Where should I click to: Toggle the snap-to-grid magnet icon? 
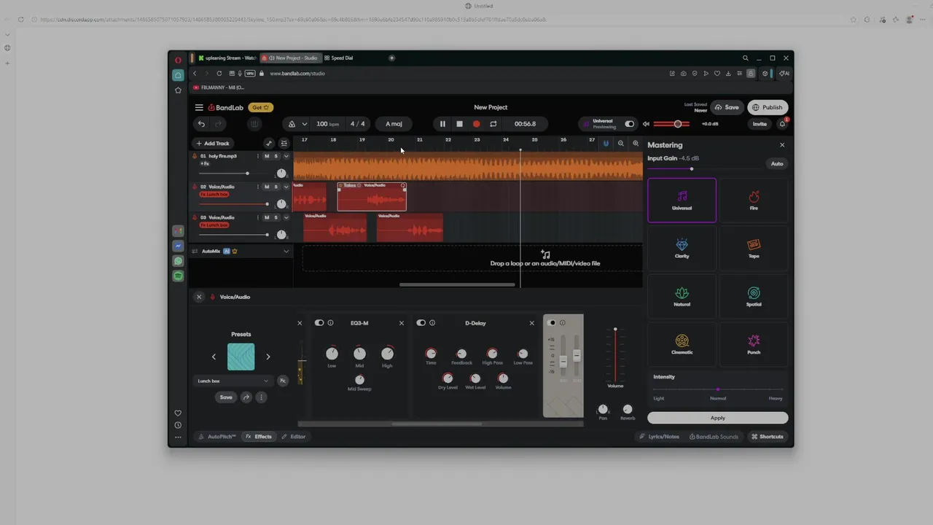coord(605,144)
